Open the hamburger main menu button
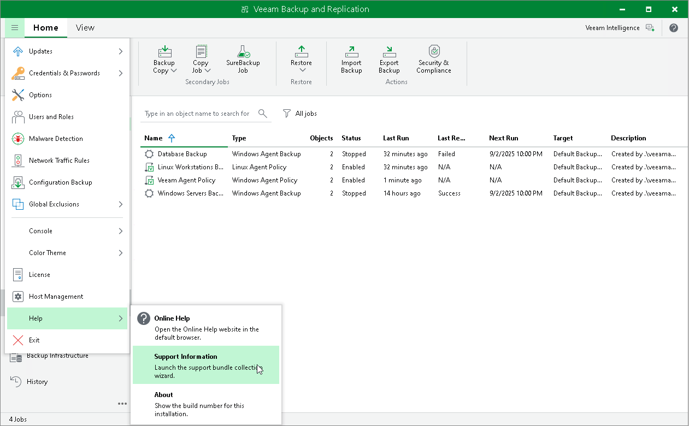 pyautogui.click(x=15, y=28)
